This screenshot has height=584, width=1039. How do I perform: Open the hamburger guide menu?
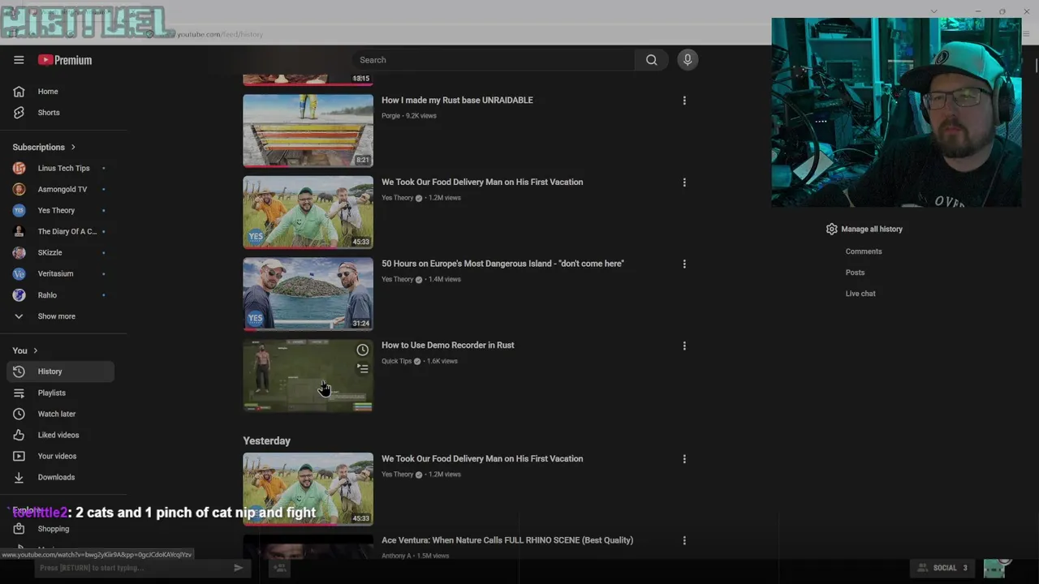[19, 60]
